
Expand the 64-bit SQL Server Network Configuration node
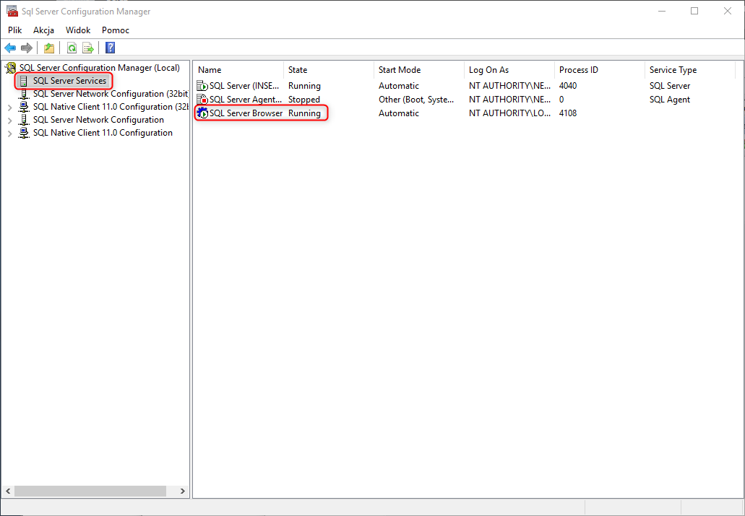[9, 121]
